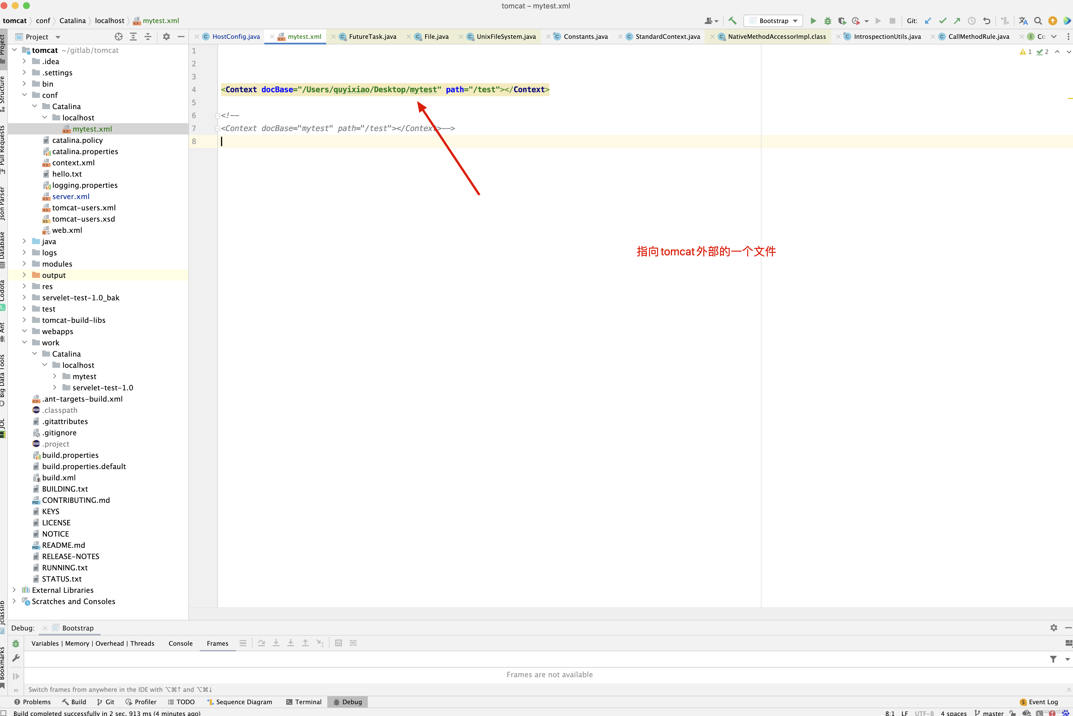Open the UnixFileSystem.java editor tab
The width and height of the screenshot is (1073, 716).
pyautogui.click(x=501, y=37)
